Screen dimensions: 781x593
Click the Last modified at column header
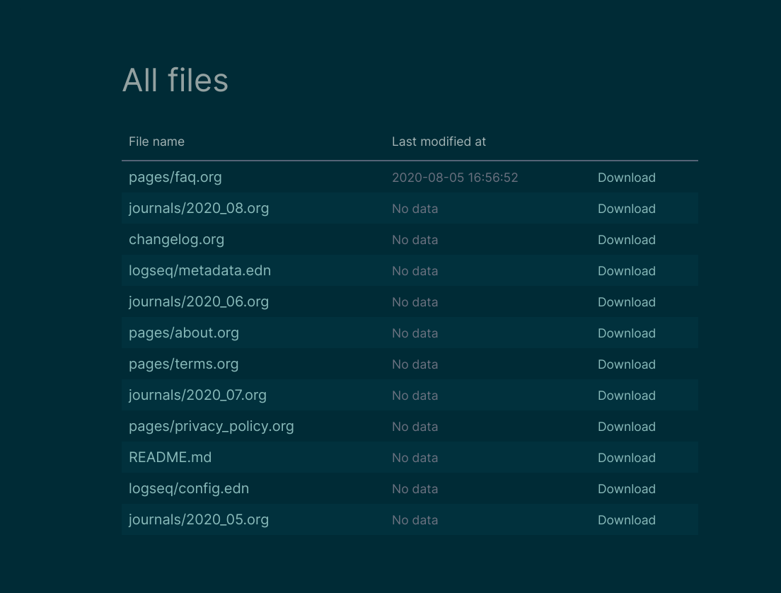point(439,142)
